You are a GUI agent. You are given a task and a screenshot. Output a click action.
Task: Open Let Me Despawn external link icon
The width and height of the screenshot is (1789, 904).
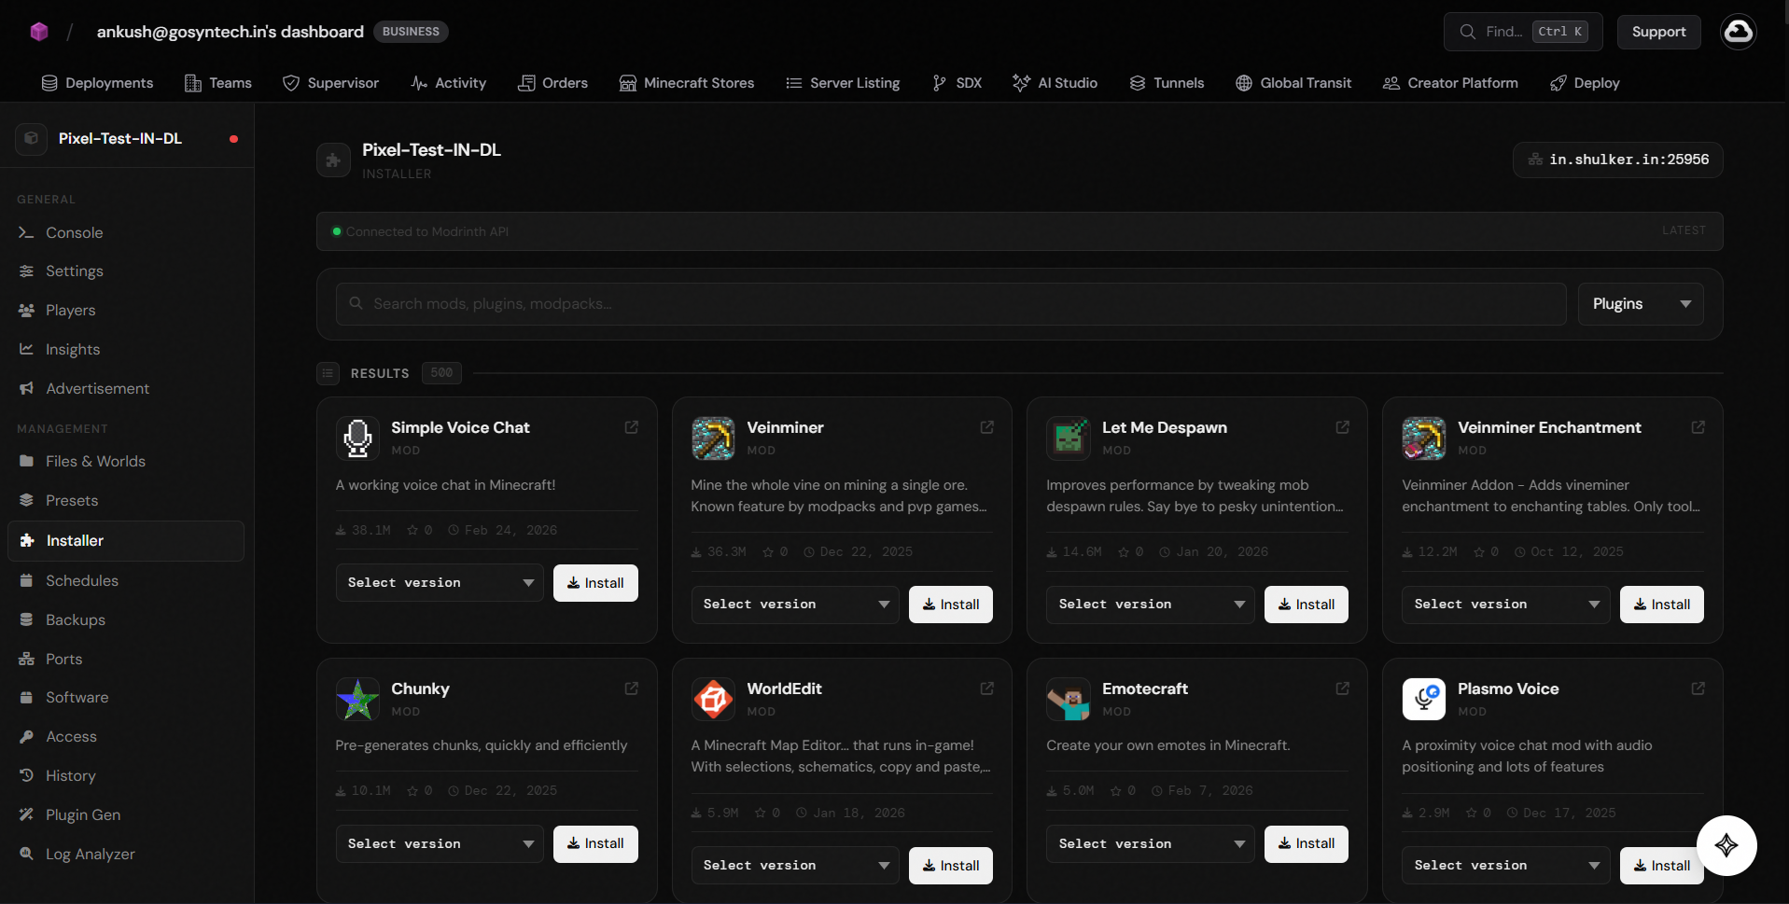(x=1343, y=427)
